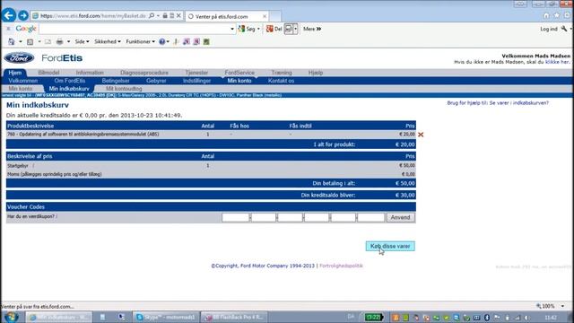
Task: Click the volume icon in system tray
Action: coord(526,318)
